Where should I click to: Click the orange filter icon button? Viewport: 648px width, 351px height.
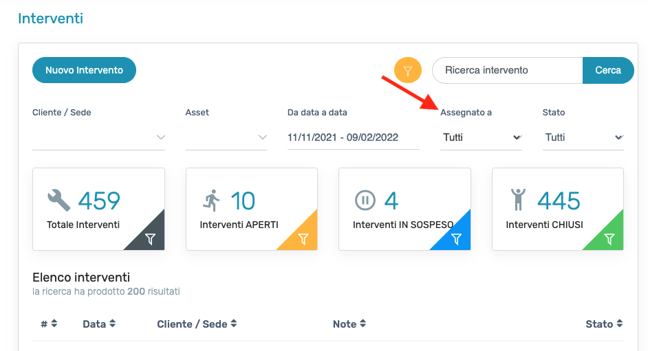coord(407,71)
